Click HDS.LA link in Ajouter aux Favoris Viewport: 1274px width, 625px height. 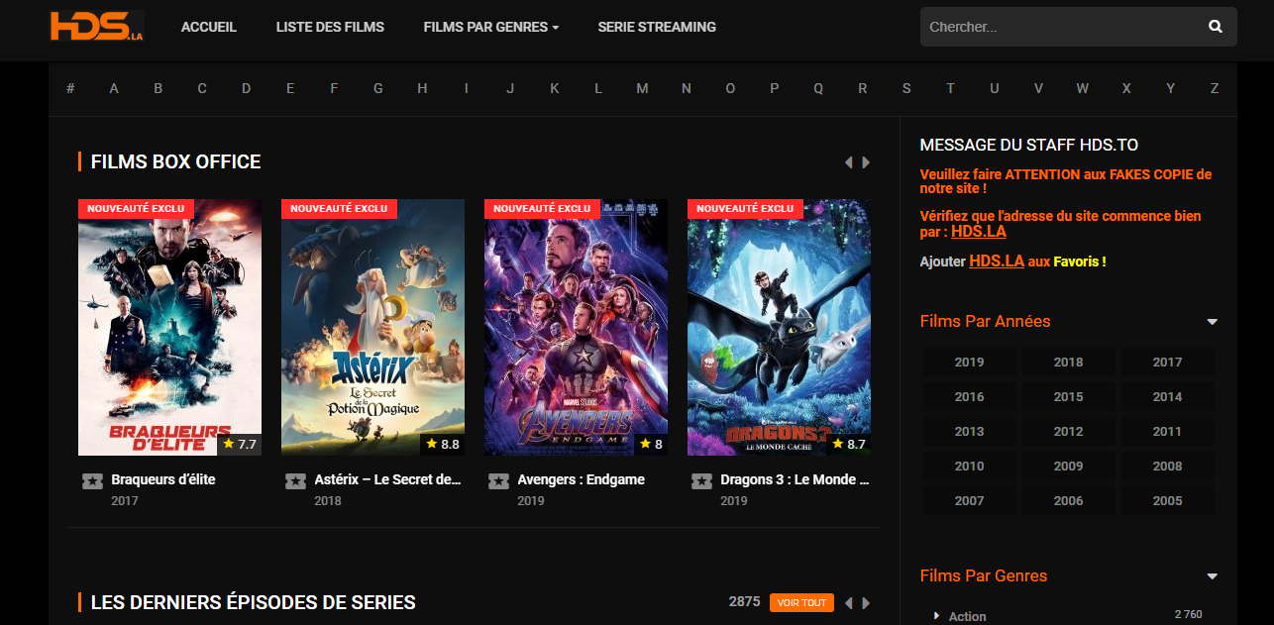997,261
